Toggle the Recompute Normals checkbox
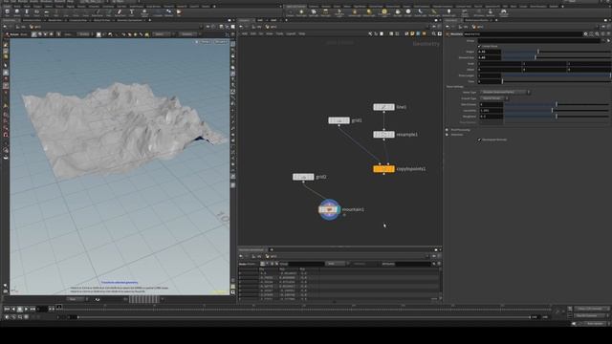The image size is (612, 344). (479, 140)
